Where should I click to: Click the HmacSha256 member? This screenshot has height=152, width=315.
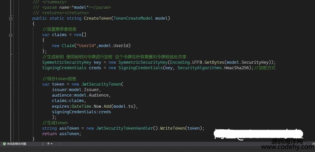(x=237, y=68)
